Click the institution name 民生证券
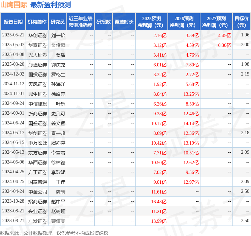 [x=38, y=94]
